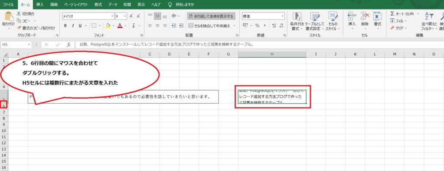The height and width of the screenshot is (171, 444).
Task: Click the middle align icon
Action: tap(157, 16)
